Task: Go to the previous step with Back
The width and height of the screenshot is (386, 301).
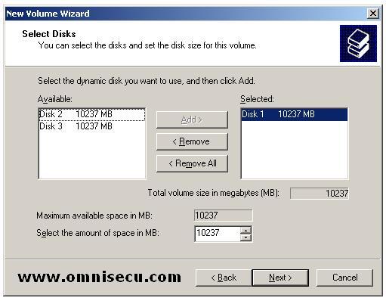Action: pos(224,278)
